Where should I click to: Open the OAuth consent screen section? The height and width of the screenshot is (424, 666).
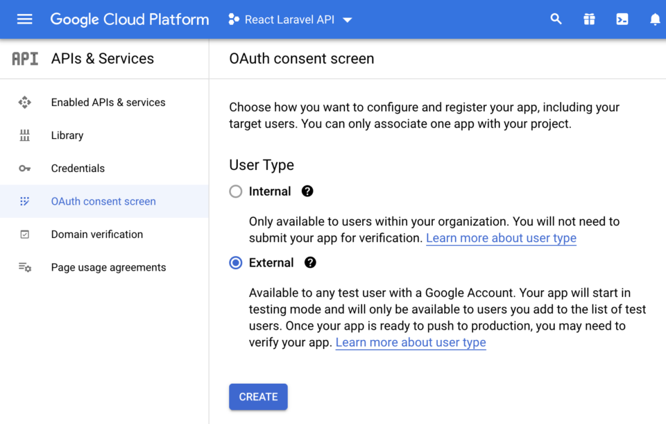coord(103,201)
